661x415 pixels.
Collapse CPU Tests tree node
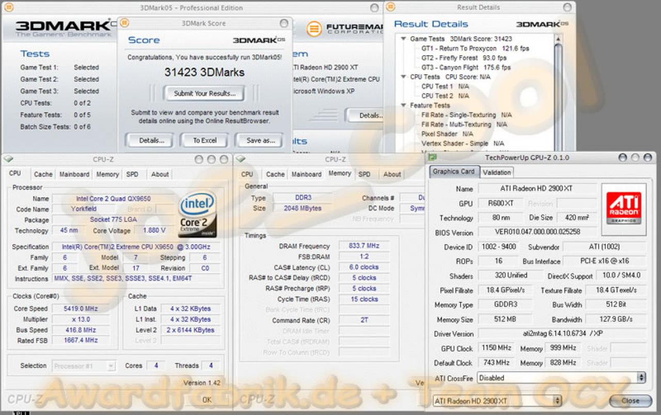(403, 77)
